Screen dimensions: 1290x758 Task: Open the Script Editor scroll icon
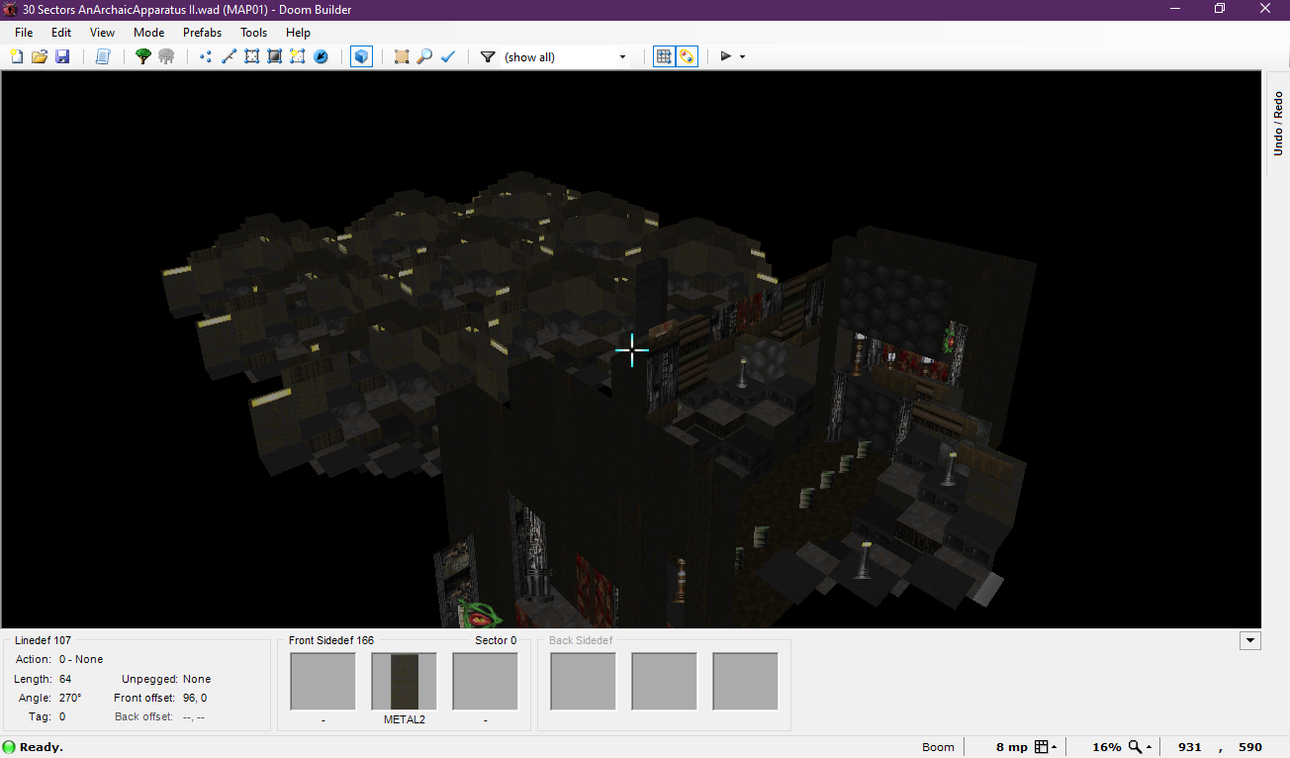click(x=102, y=56)
